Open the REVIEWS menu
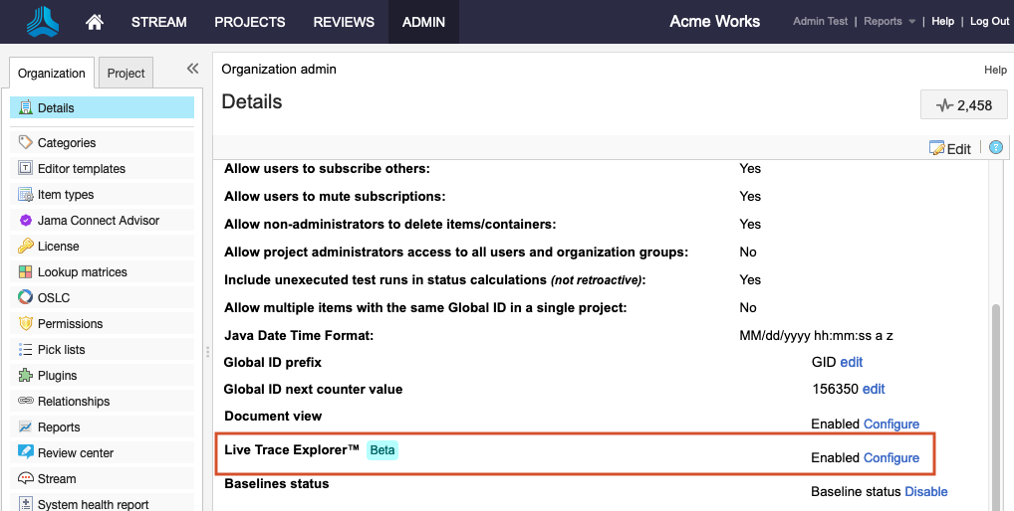Screen dimensions: 1014x511 [x=344, y=22]
